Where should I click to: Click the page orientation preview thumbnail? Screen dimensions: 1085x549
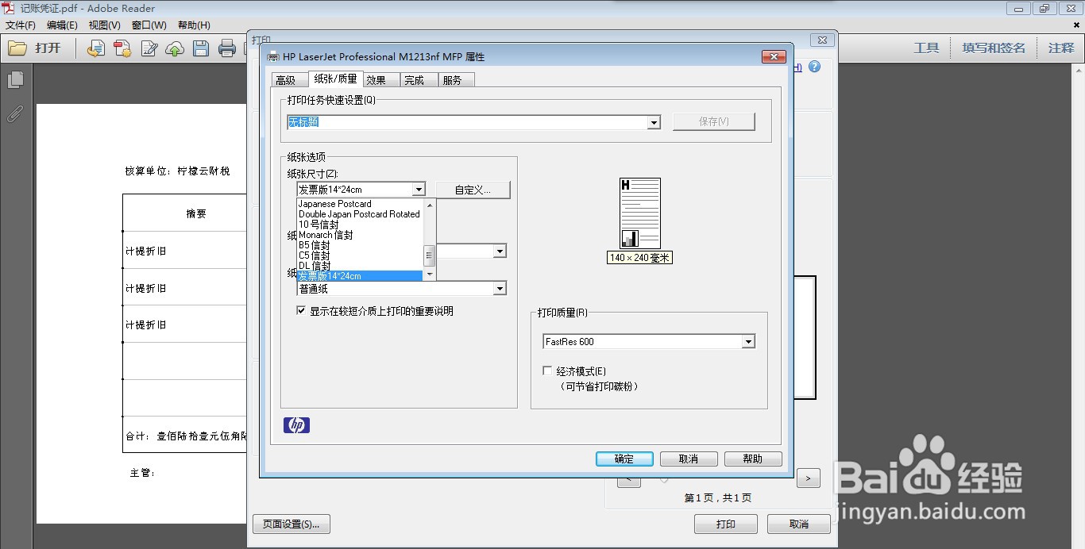click(x=640, y=213)
